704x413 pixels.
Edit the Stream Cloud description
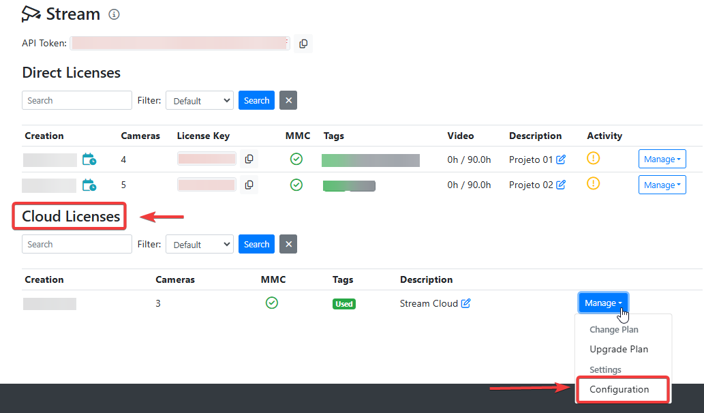pyautogui.click(x=466, y=303)
